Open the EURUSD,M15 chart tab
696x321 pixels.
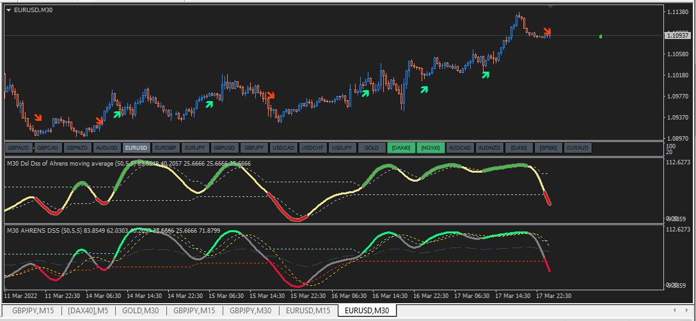tap(308, 311)
